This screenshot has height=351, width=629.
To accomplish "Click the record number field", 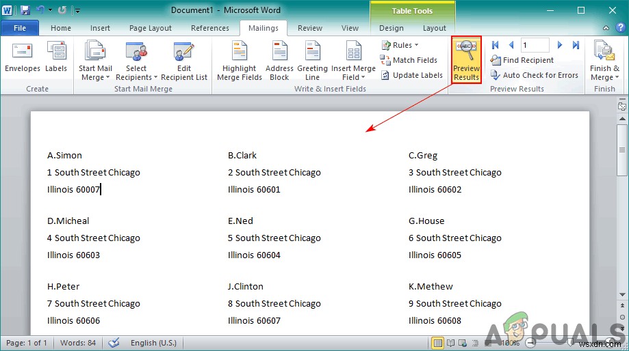I will tap(535, 45).
